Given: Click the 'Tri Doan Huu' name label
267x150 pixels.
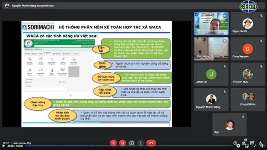Looking at the screenshot, I should point(240,82).
